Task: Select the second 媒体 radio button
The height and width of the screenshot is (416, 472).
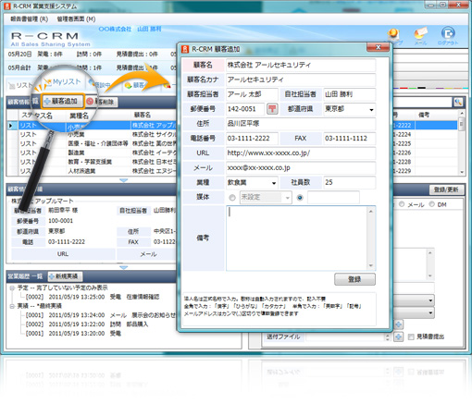Action: click(300, 198)
